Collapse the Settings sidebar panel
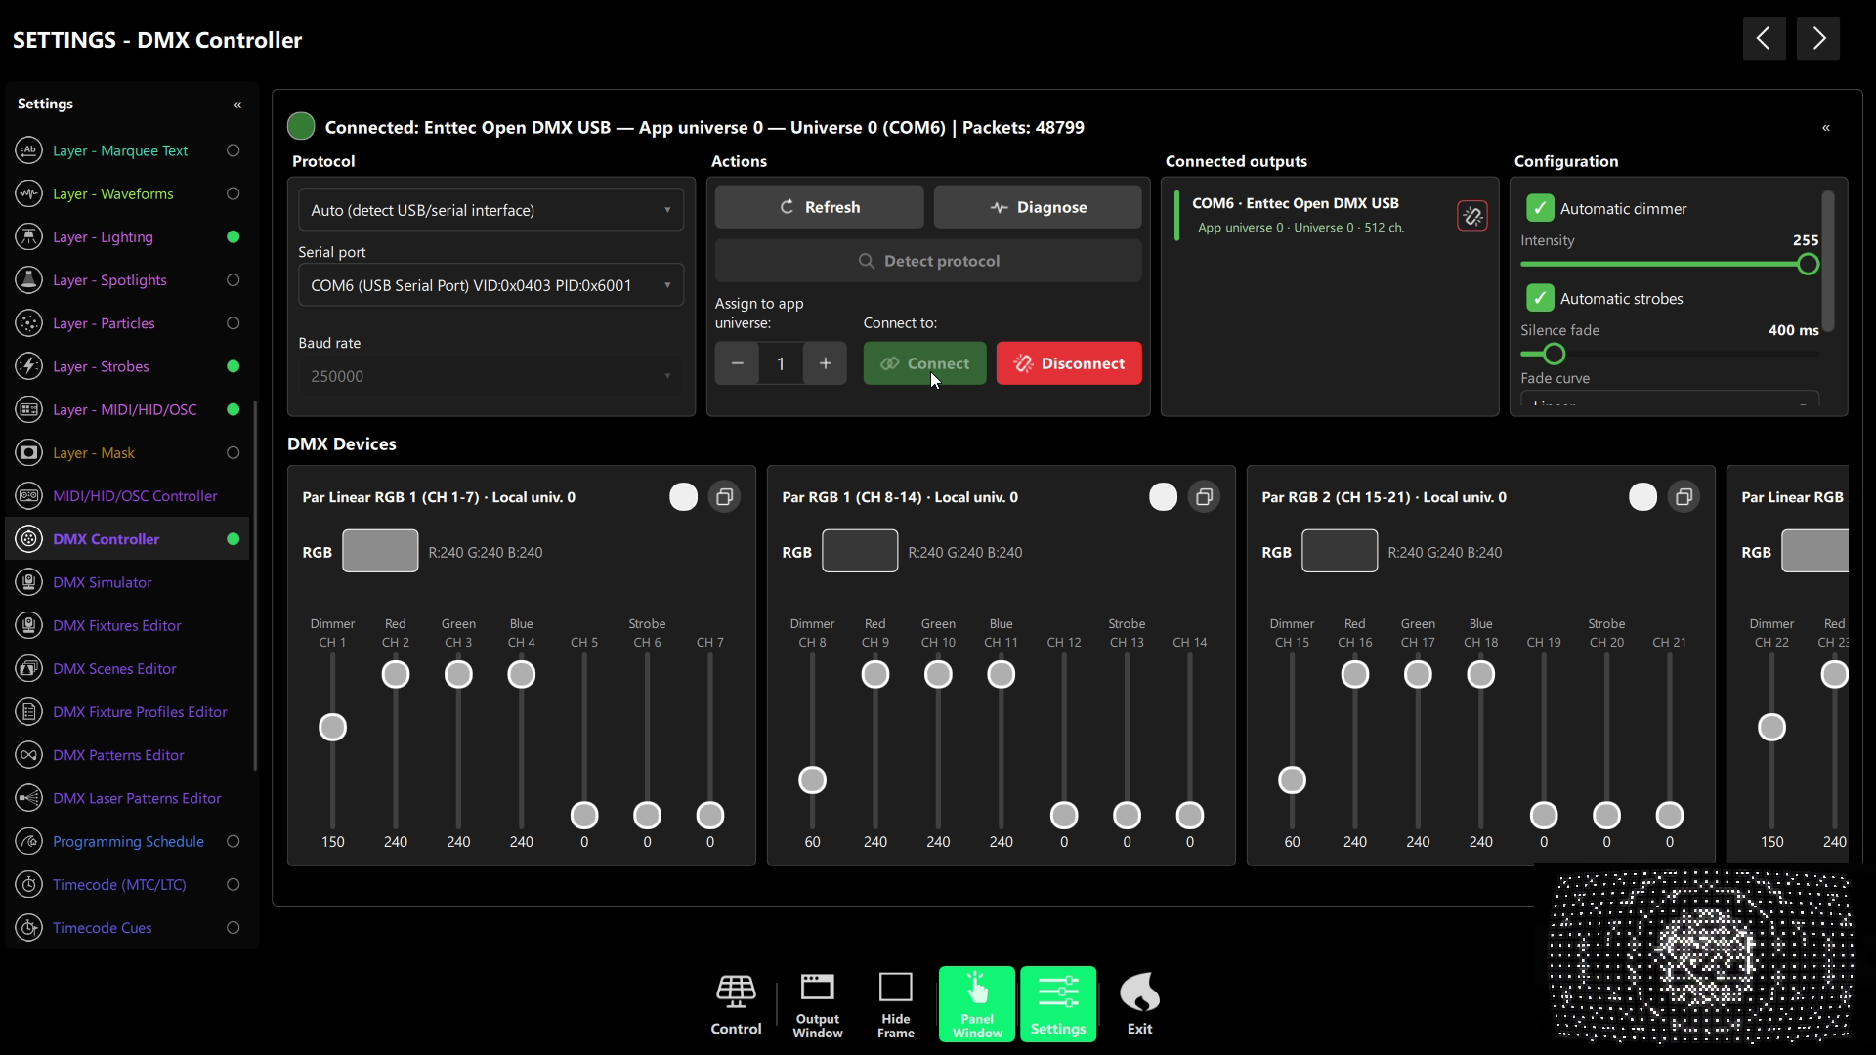Viewport: 1876px width, 1055px height. pyautogui.click(x=237, y=105)
